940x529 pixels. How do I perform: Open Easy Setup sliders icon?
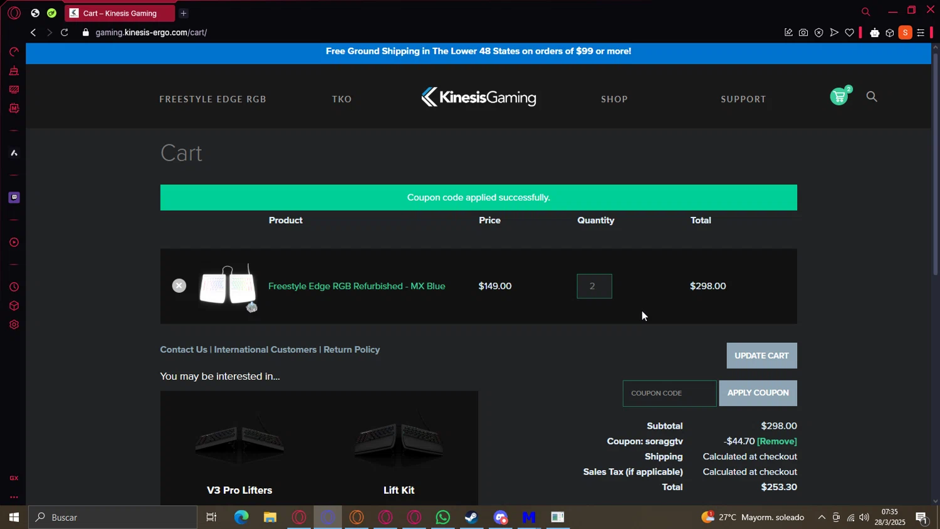point(921,33)
